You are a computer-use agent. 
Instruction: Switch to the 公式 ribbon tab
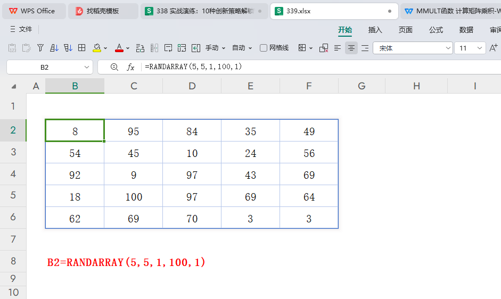coord(436,30)
